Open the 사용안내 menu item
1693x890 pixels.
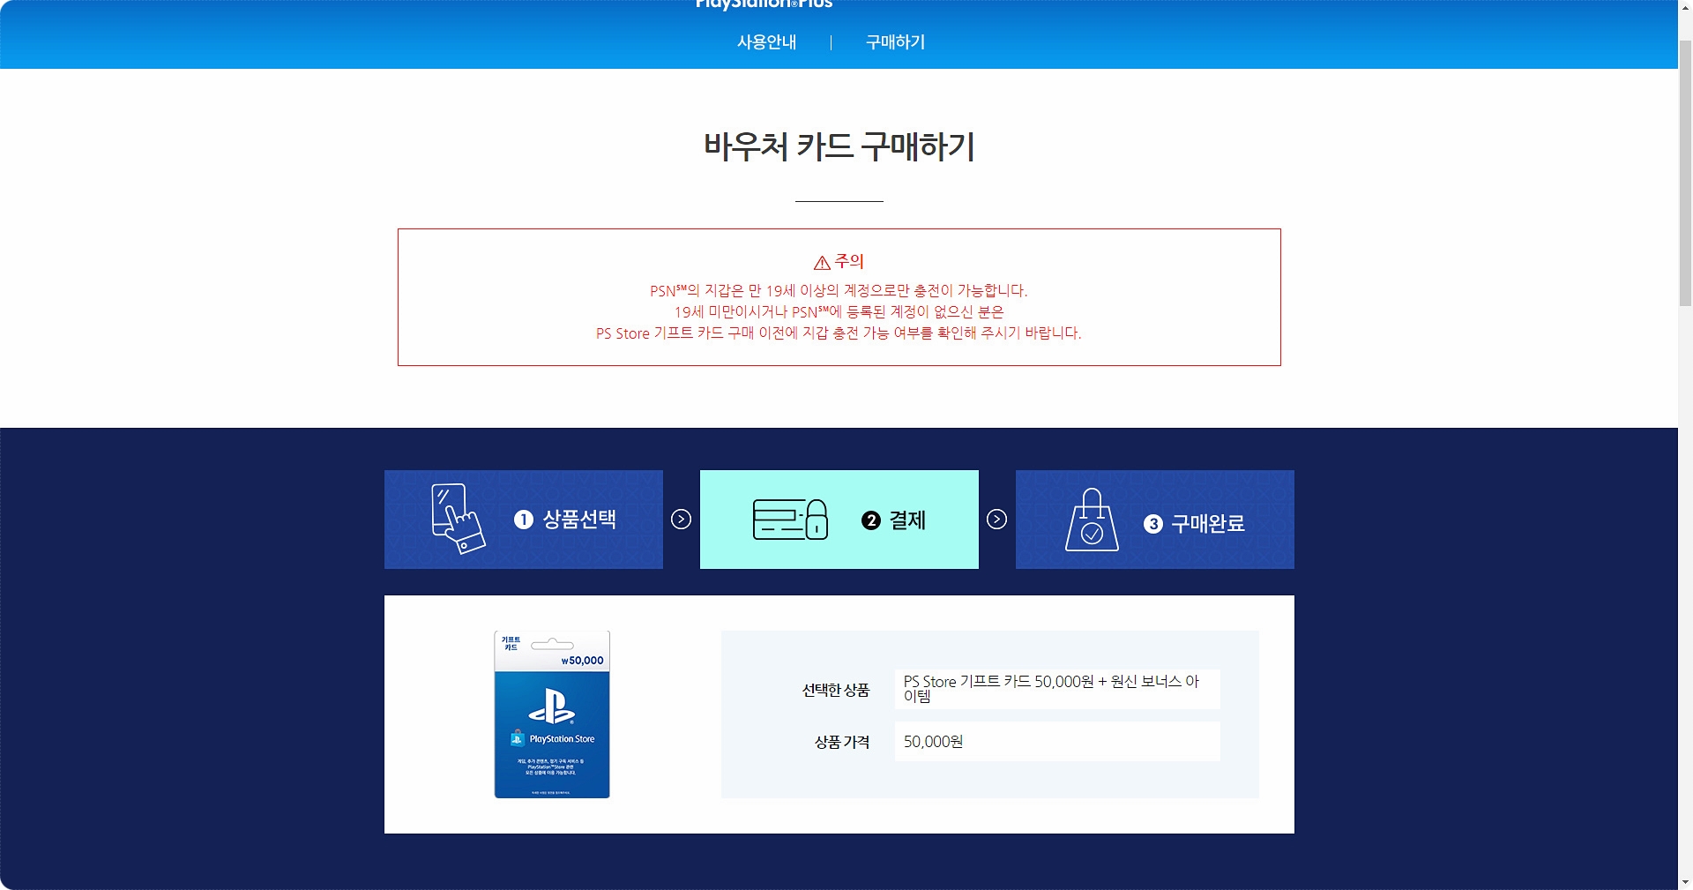[x=766, y=41]
